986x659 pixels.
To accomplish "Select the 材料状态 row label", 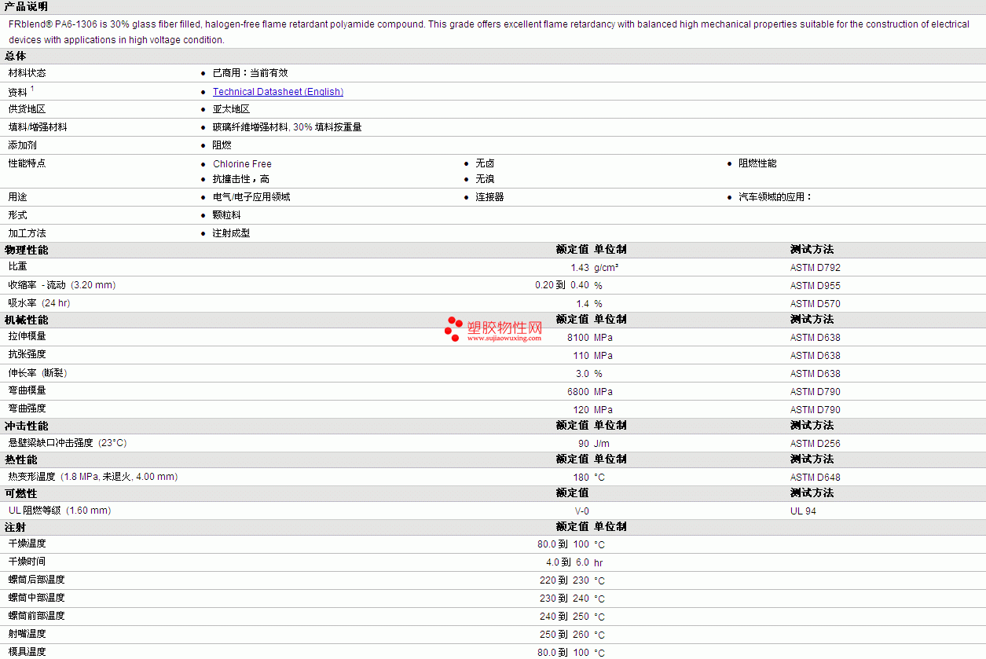I will [27, 73].
